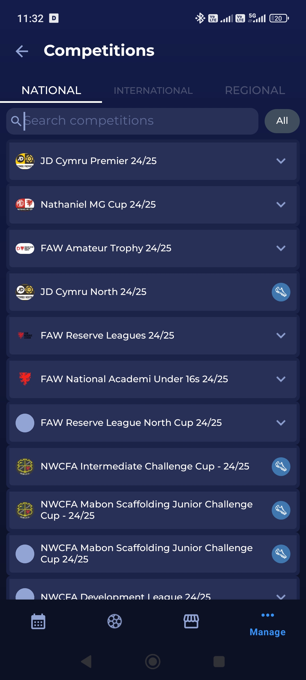
Task: Tap the Nathaniel MG Cup logo
Action: click(25, 205)
